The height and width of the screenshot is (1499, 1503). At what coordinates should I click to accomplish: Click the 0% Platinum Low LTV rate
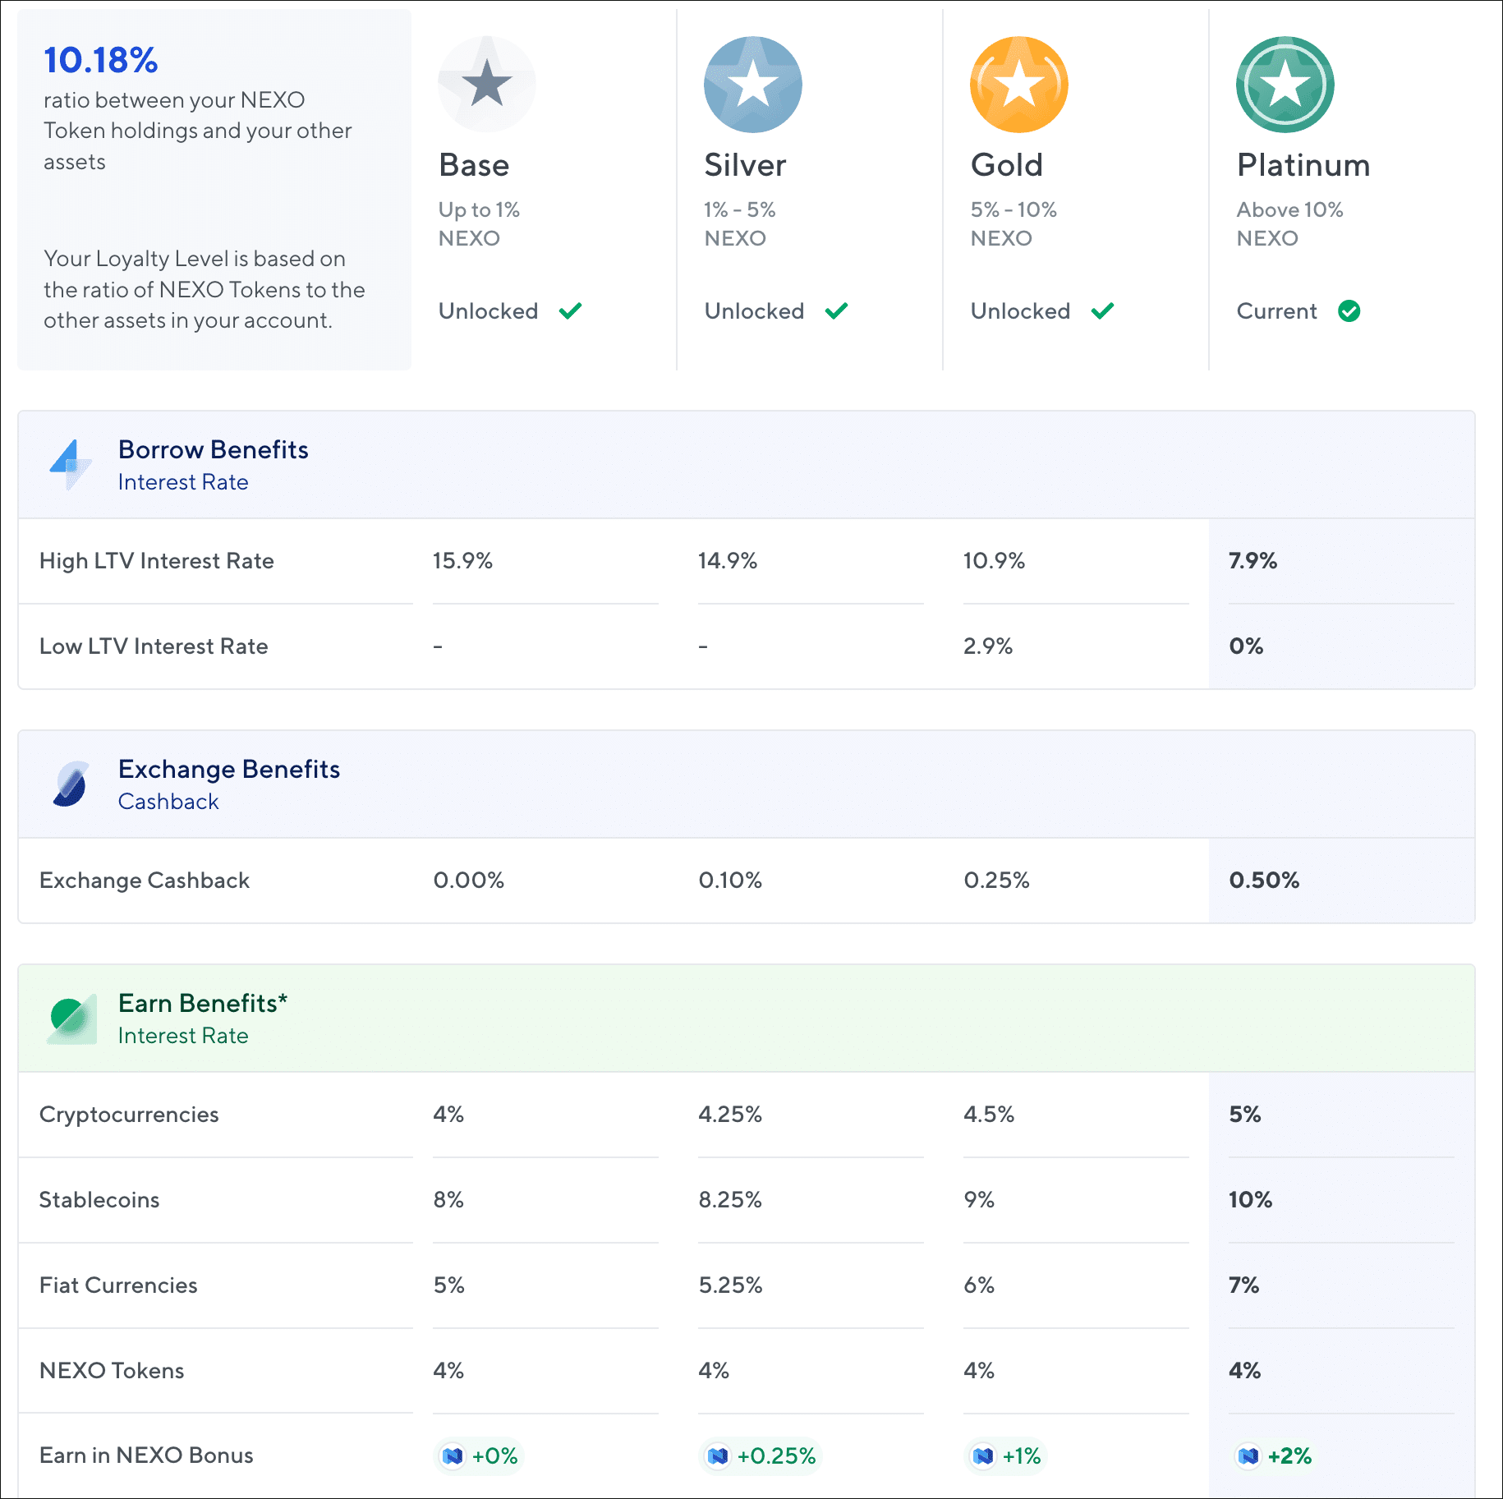pyautogui.click(x=1246, y=646)
